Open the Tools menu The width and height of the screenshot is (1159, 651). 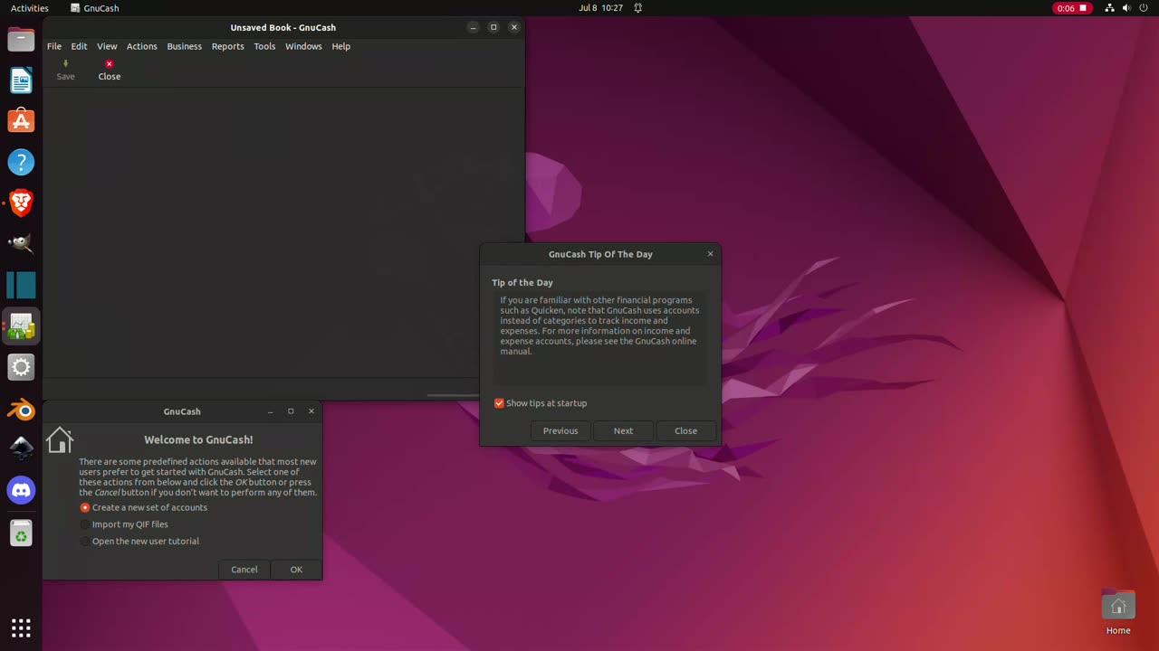click(264, 46)
